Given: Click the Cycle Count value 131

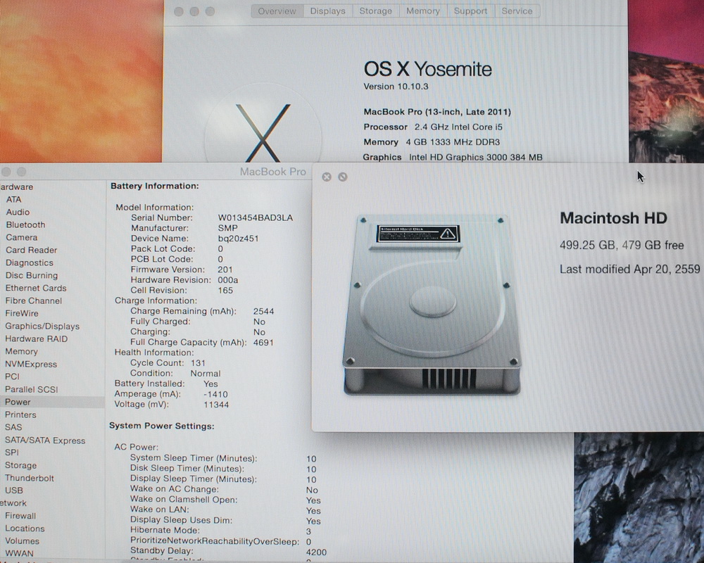Looking at the screenshot, I should (x=198, y=362).
